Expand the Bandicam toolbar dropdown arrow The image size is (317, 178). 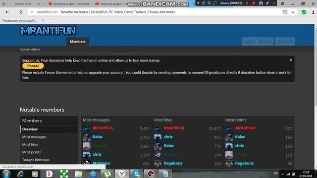click(198, 3)
